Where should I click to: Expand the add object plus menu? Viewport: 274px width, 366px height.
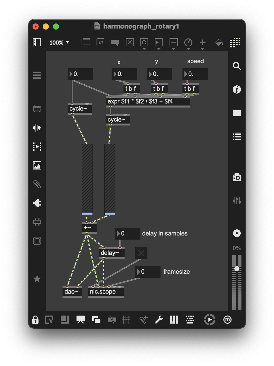[203, 49]
